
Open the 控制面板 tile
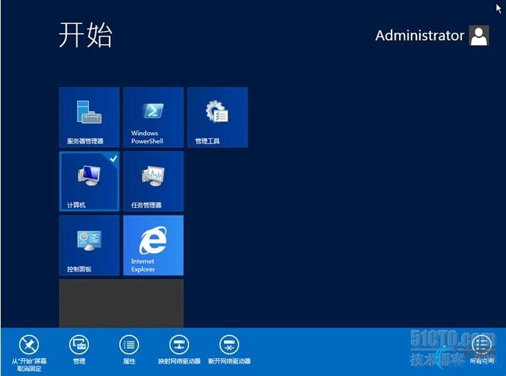click(89, 245)
